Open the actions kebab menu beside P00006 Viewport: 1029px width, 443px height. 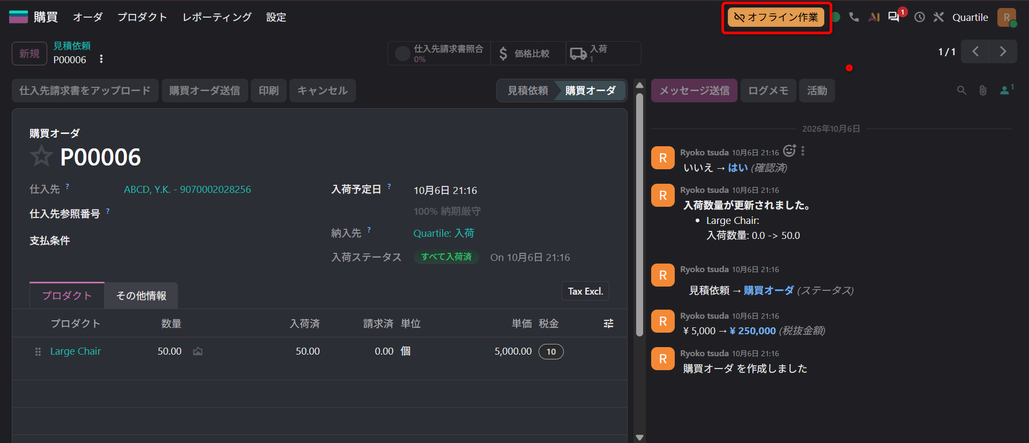101,59
